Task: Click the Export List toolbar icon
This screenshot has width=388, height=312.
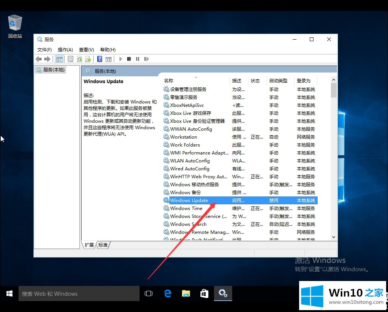Action: point(88,59)
